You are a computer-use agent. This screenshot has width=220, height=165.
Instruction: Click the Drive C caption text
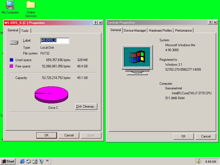point(53,108)
